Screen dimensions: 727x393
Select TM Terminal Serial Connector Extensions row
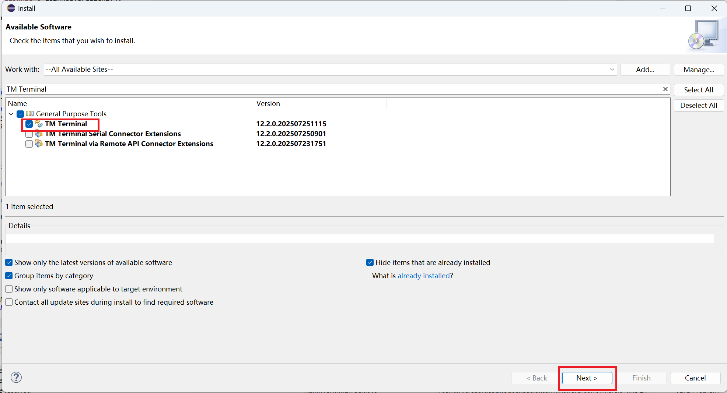pos(113,134)
